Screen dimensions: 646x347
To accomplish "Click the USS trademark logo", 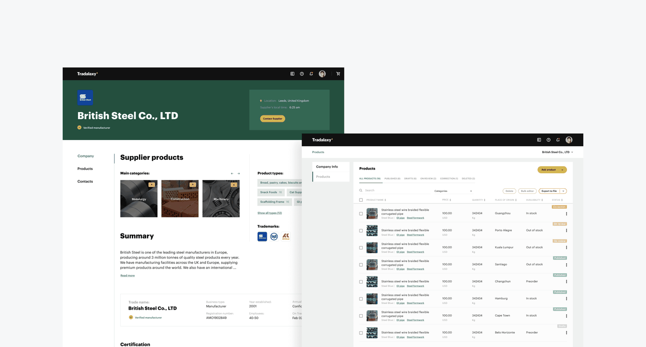I will (x=274, y=236).
